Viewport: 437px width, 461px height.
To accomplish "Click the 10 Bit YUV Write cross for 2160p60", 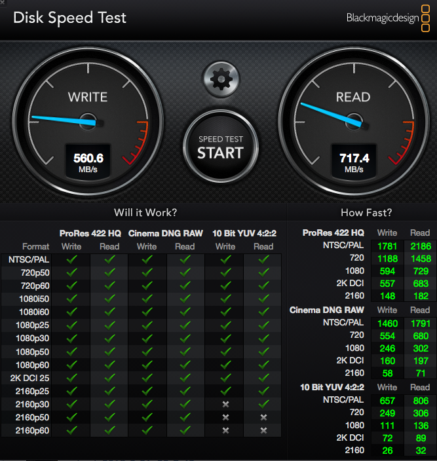I will click(225, 430).
